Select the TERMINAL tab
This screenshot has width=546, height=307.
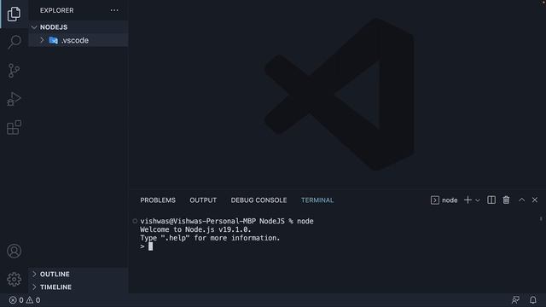(x=317, y=200)
